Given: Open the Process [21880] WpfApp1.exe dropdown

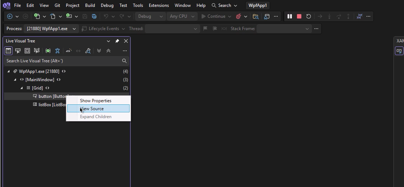Looking at the screenshot, I should [x=51, y=29].
